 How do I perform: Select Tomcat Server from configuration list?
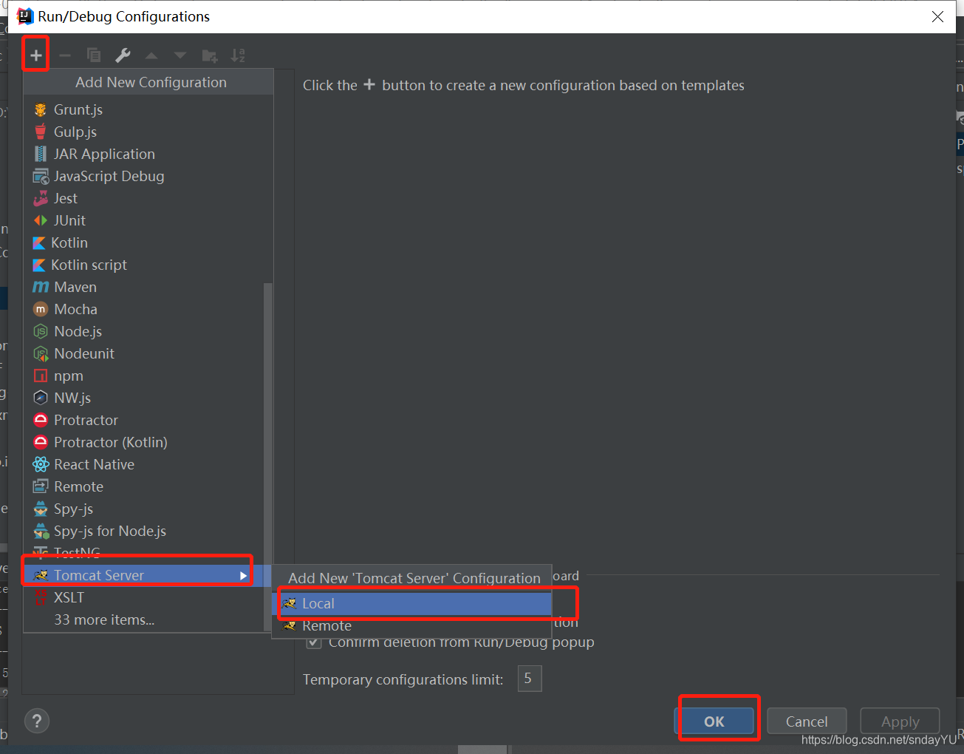(148, 575)
